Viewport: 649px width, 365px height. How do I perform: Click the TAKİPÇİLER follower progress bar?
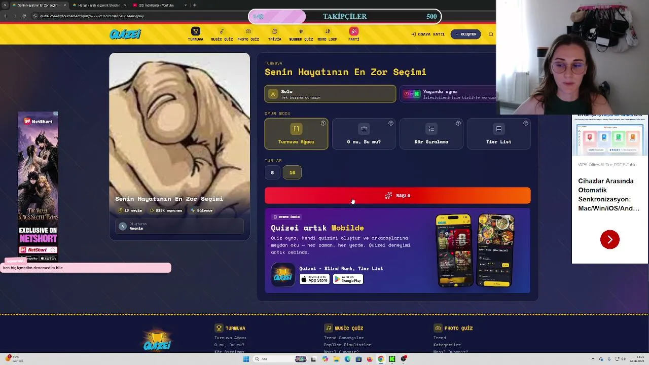tap(345, 16)
